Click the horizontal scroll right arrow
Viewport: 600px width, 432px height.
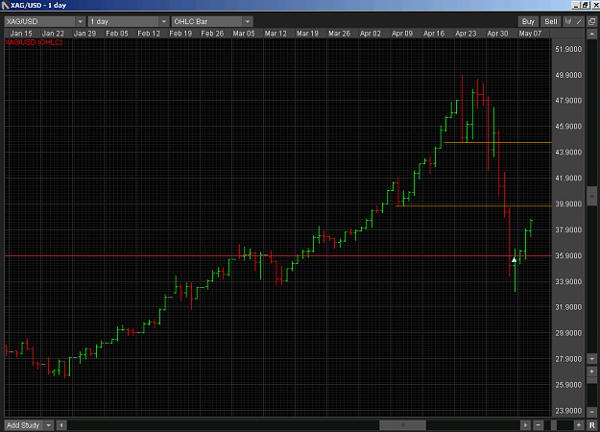click(x=525, y=425)
